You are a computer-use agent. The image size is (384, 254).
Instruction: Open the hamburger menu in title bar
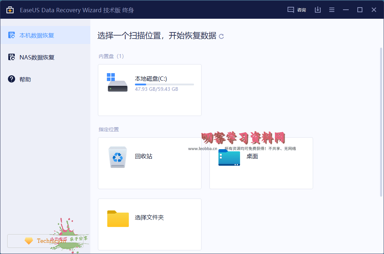(332, 10)
